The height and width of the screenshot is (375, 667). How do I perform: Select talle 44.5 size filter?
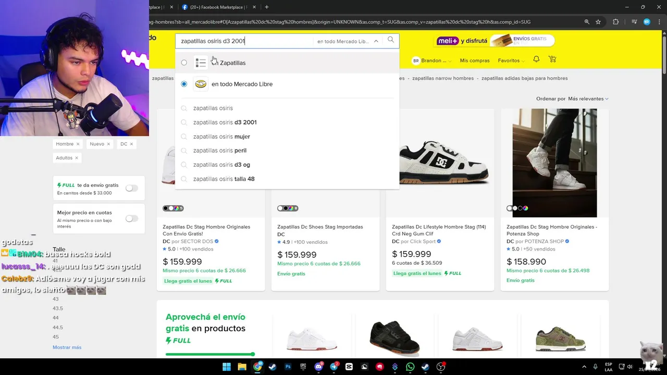click(58, 328)
